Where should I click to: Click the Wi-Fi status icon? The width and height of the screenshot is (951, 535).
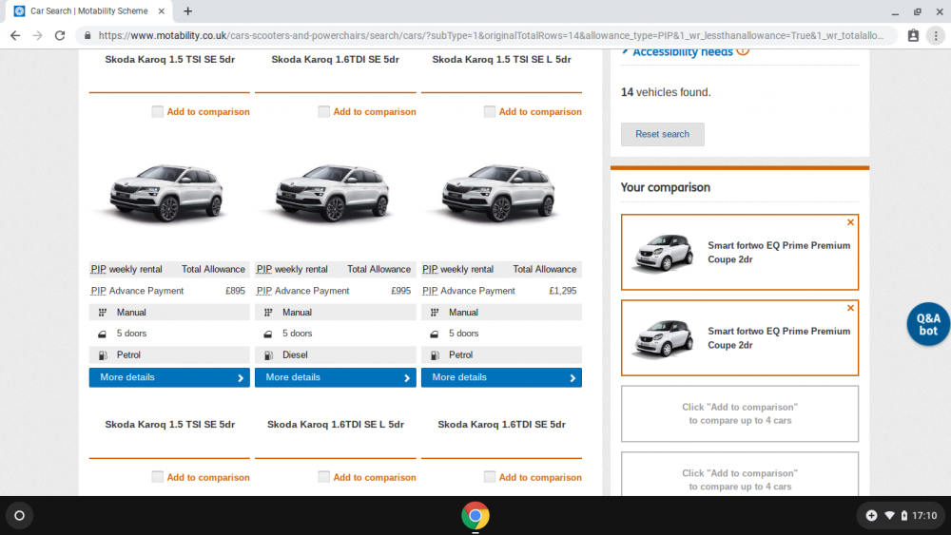pos(889,516)
